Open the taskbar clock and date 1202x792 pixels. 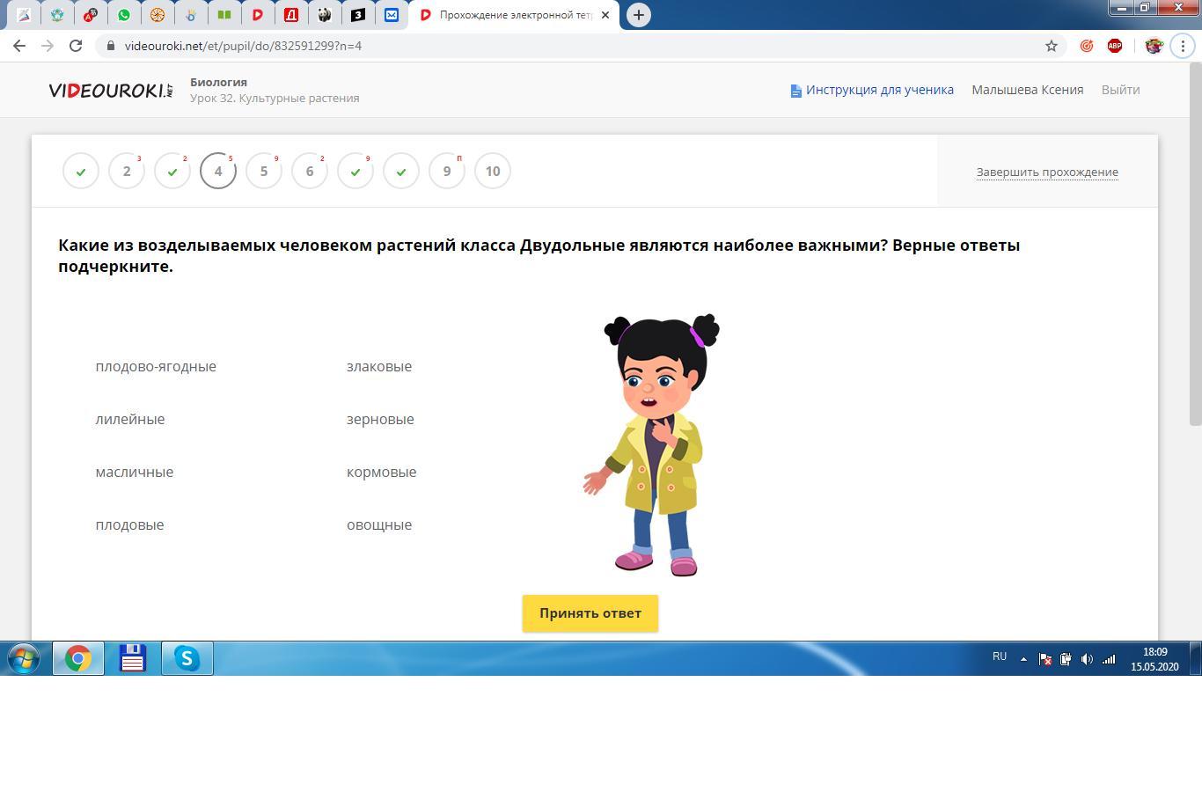click(x=1154, y=659)
